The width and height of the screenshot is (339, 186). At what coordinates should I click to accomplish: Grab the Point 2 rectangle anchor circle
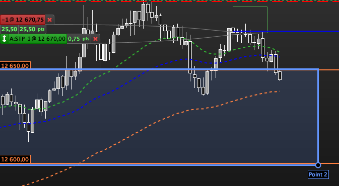click(x=318, y=165)
